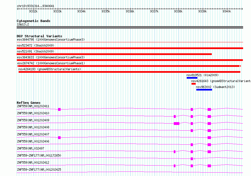251x176 pixels.
Task: Open the DGV Structural Variants track title
Action: pyautogui.click(x=39, y=36)
